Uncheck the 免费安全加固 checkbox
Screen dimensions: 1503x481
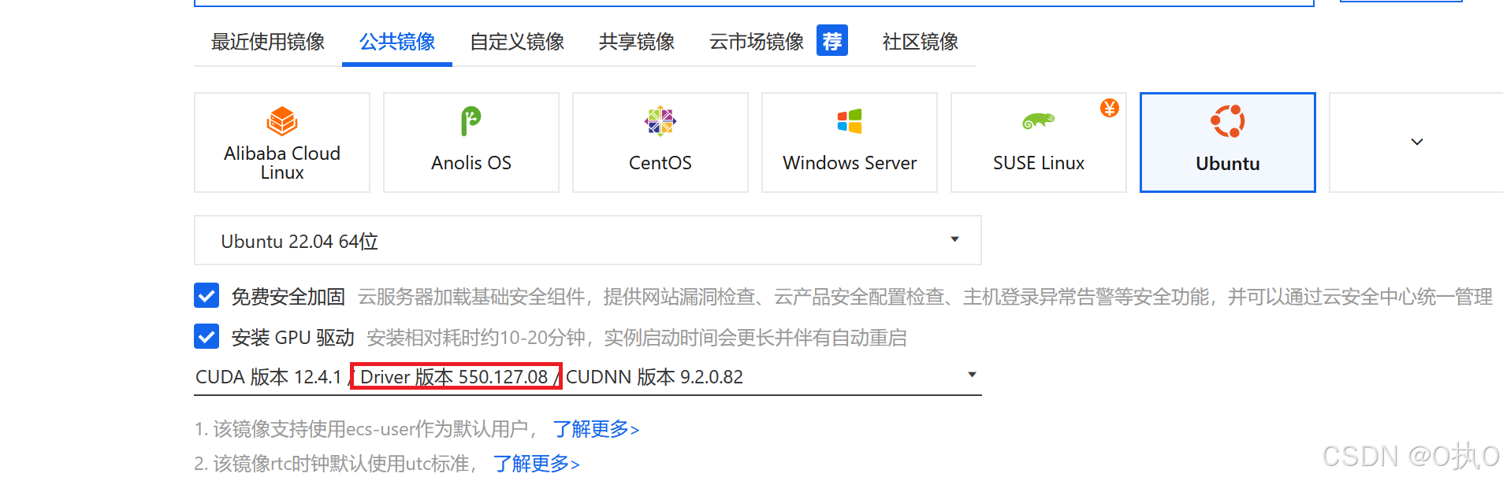click(x=206, y=296)
